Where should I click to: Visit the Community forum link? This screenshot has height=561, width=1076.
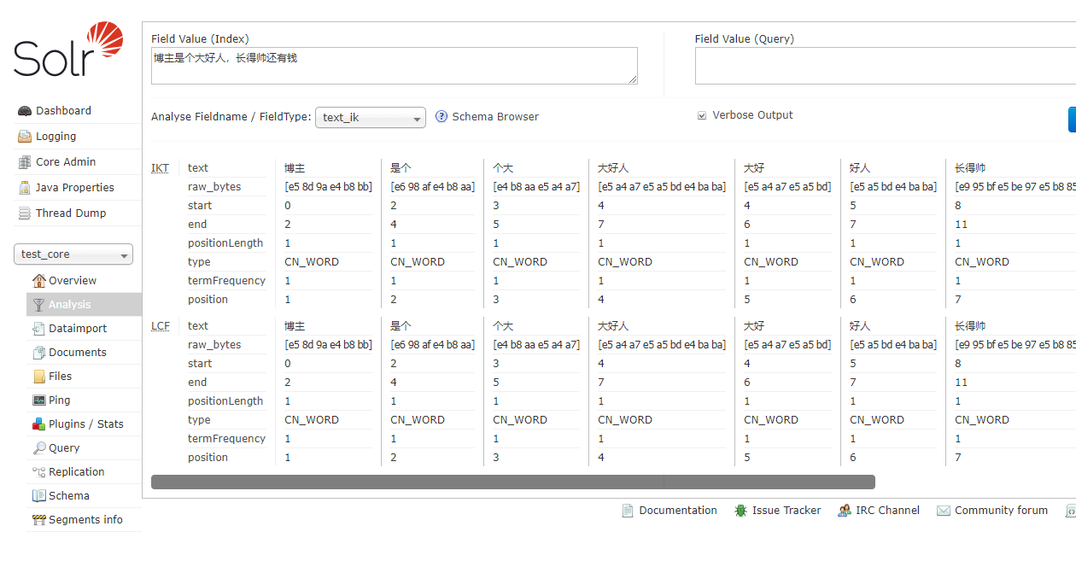pos(1001,510)
